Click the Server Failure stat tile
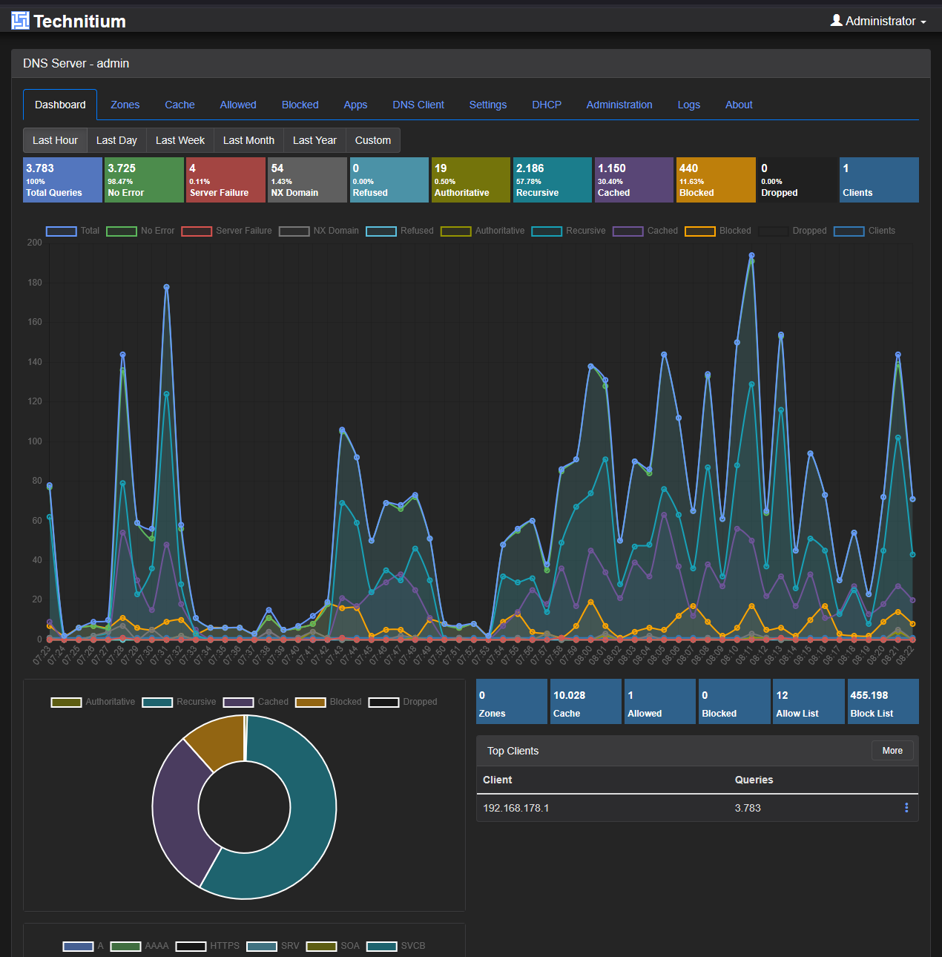Viewport: 942px width, 957px height. (x=225, y=180)
